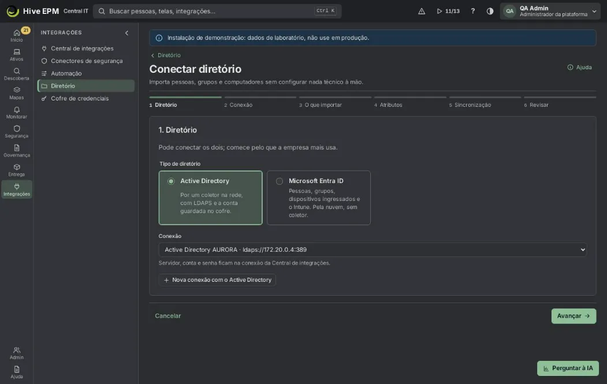This screenshot has width=607, height=384.
Task: Select the Active Directory radio button
Action: tap(171, 181)
